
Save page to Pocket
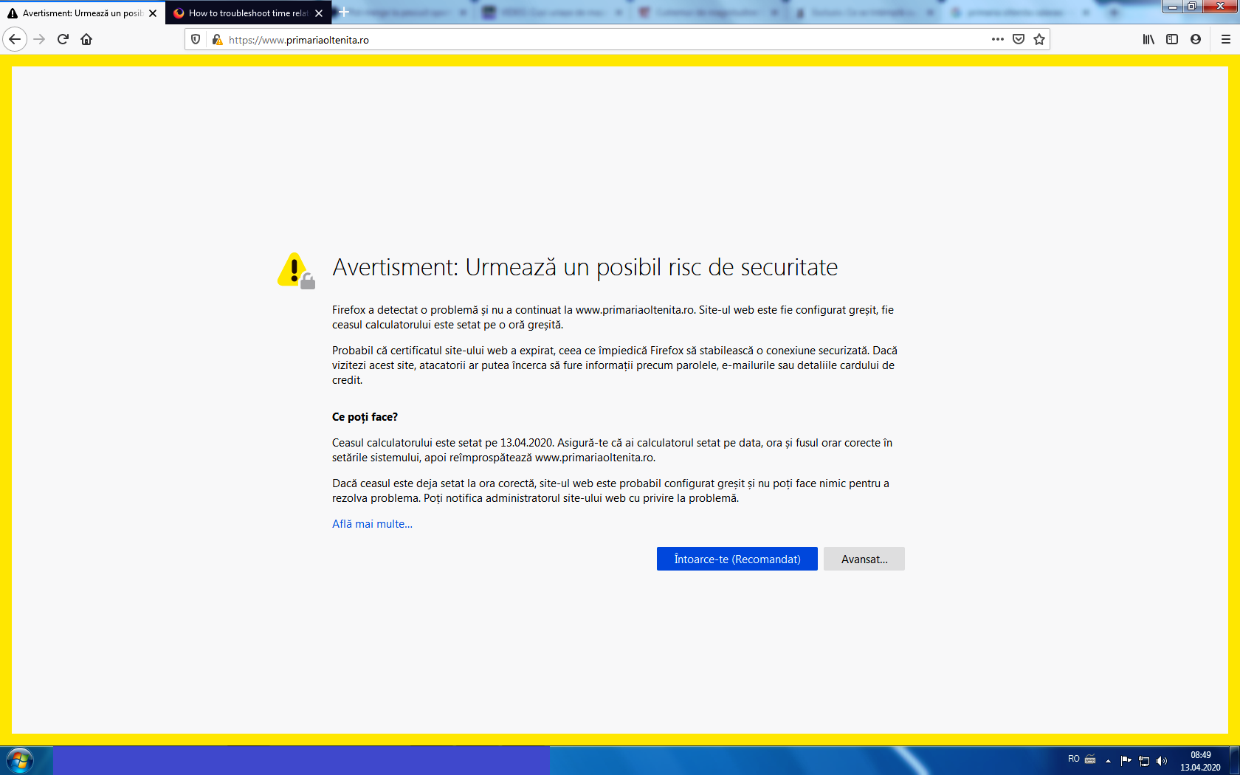pyautogui.click(x=1019, y=39)
